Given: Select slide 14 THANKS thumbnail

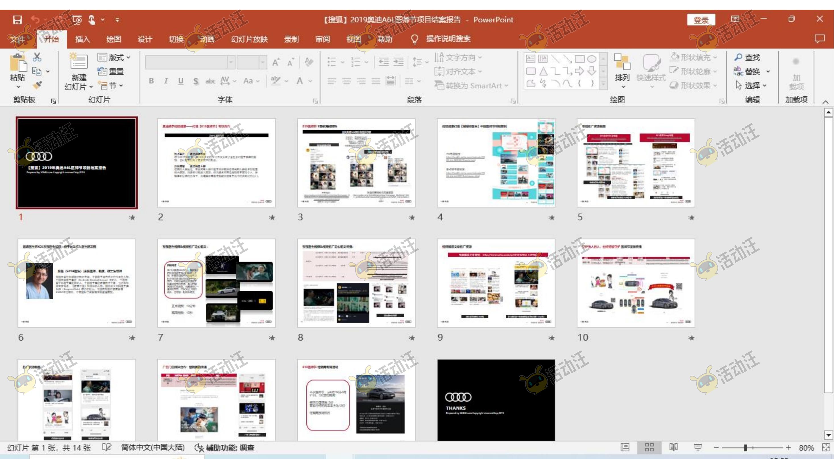Looking at the screenshot, I should [x=496, y=400].
